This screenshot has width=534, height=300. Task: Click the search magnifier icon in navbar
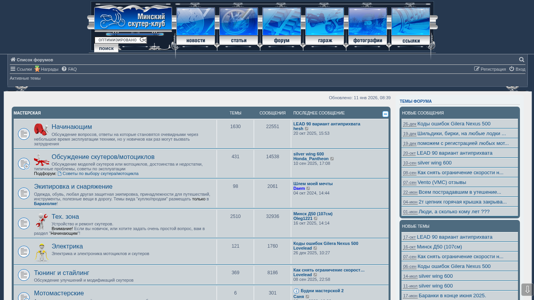click(x=521, y=60)
